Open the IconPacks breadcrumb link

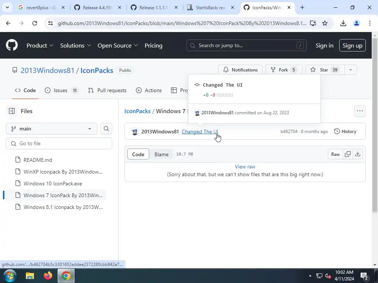pyautogui.click(x=137, y=111)
